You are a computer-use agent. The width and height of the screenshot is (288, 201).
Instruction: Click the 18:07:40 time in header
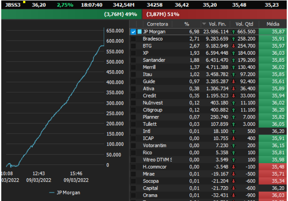pyautogui.click(x=92, y=5)
